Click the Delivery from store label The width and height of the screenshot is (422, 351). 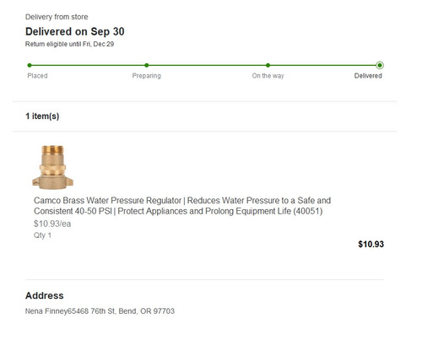tap(57, 17)
